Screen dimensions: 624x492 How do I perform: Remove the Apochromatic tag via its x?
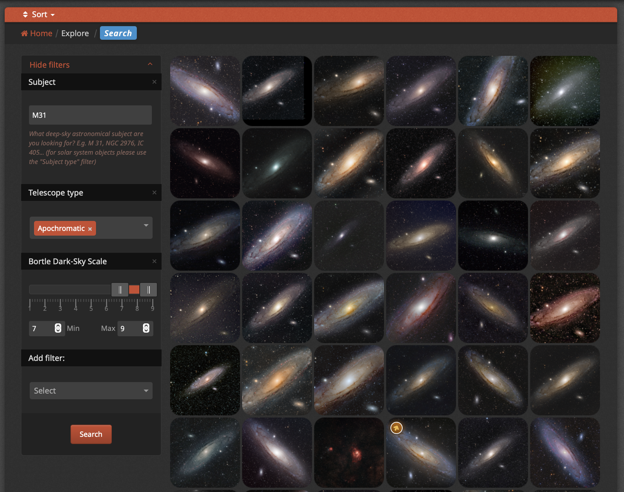(90, 229)
